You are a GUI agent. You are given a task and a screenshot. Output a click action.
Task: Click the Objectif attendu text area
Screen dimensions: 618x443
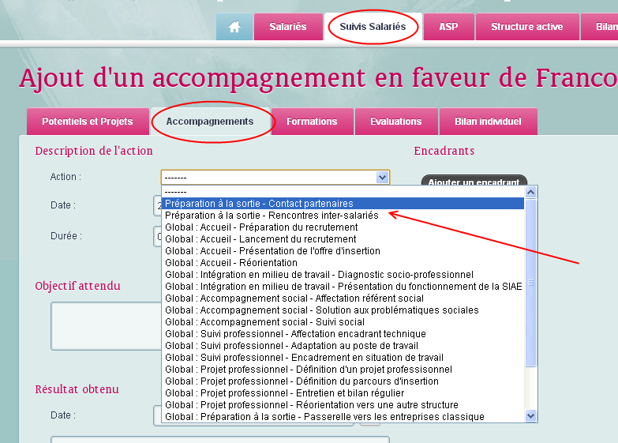103,324
